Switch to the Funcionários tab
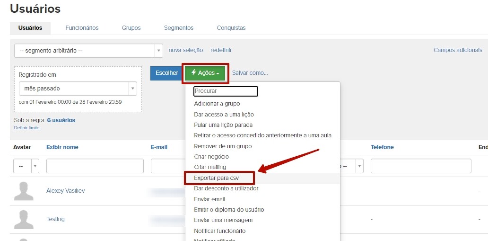 (82, 28)
